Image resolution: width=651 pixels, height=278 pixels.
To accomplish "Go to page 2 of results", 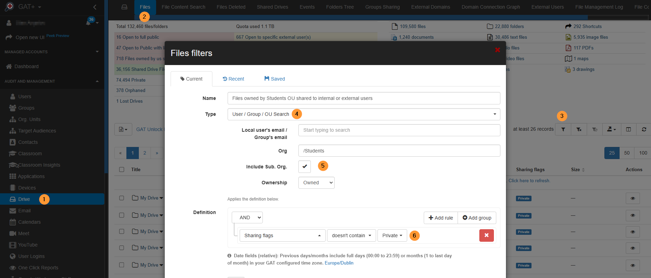I will (x=145, y=153).
